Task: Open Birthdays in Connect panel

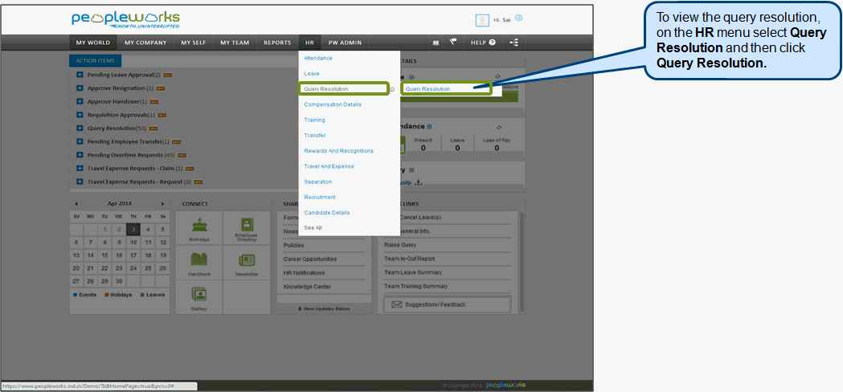Action: pyautogui.click(x=199, y=228)
